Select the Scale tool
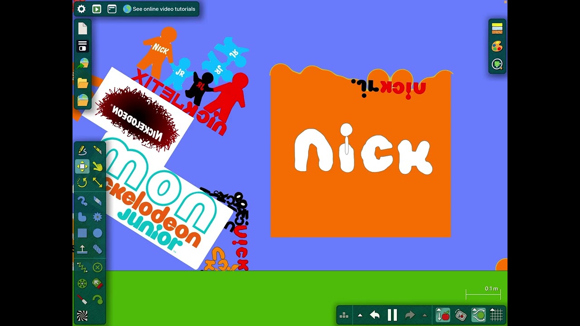This screenshot has width=580, height=326. tap(97, 182)
